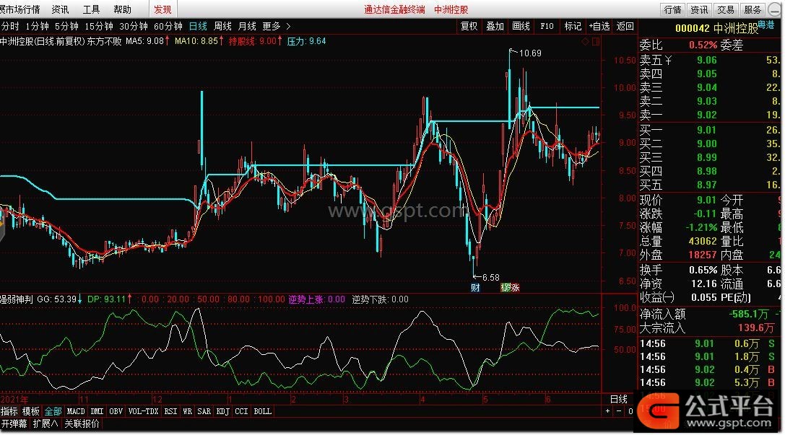Click the 买一 price 9.01
Viewport: 785px width, 435px height.
[707, 130]
